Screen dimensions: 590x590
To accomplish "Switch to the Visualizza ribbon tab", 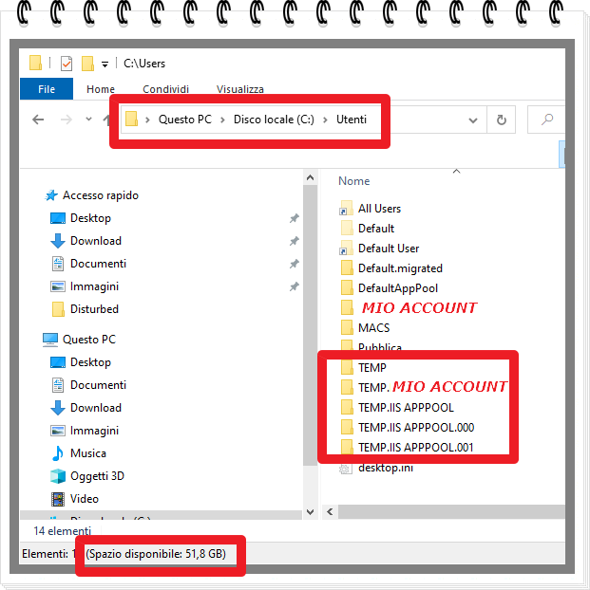I will [239, 89].
